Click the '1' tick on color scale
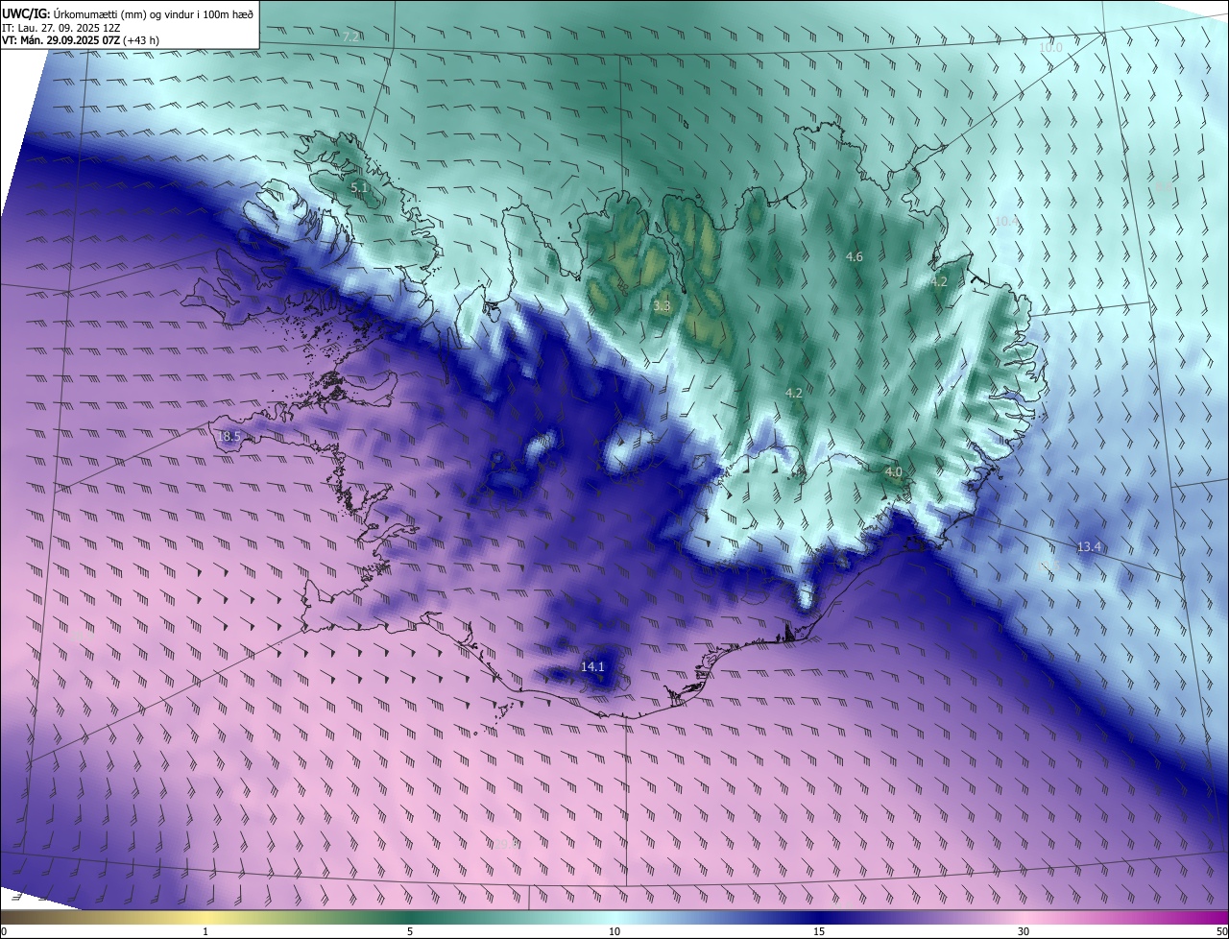Image resolution: width=1229 pixels, height=939 pixels. pos(205,931)
